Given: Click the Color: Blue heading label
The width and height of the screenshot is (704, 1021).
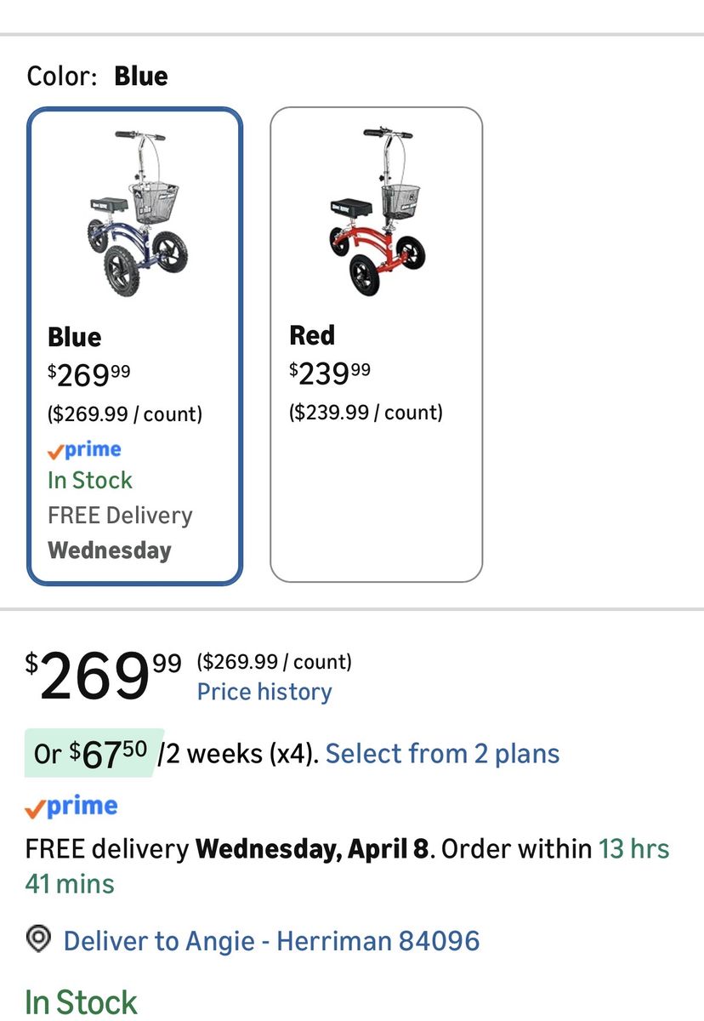Looking at the screenshot, I should click(x=97, y=77).
